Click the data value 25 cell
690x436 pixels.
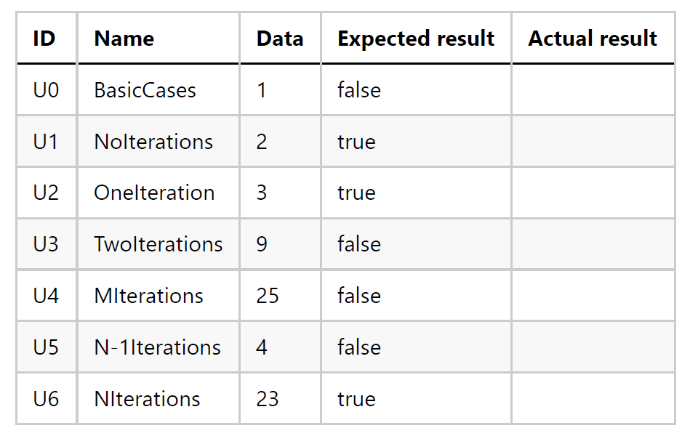pos(268,296)
